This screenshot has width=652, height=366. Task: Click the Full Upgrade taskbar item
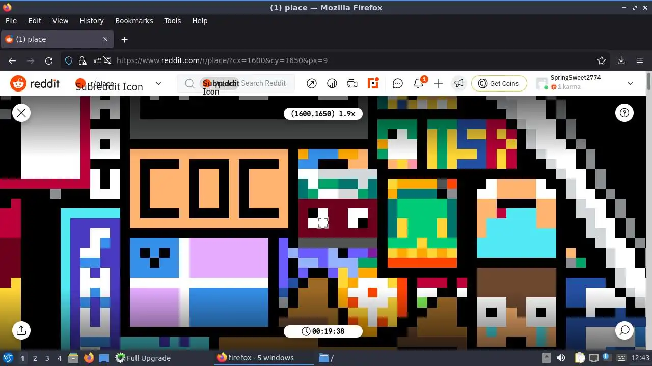pos(143,358)
